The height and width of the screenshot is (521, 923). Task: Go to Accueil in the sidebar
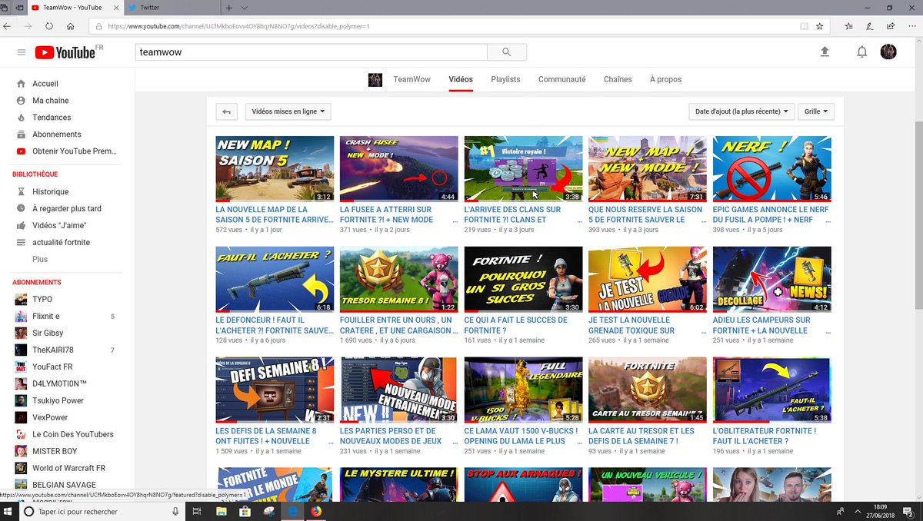coord(45,84)
